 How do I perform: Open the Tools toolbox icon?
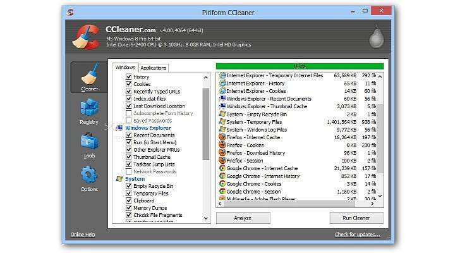(89, 145)
